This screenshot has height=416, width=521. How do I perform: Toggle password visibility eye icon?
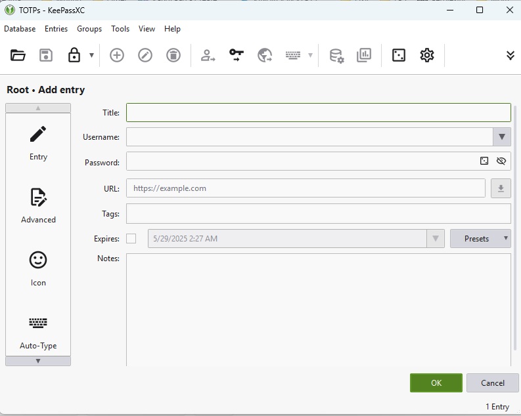tap(501, 161)
